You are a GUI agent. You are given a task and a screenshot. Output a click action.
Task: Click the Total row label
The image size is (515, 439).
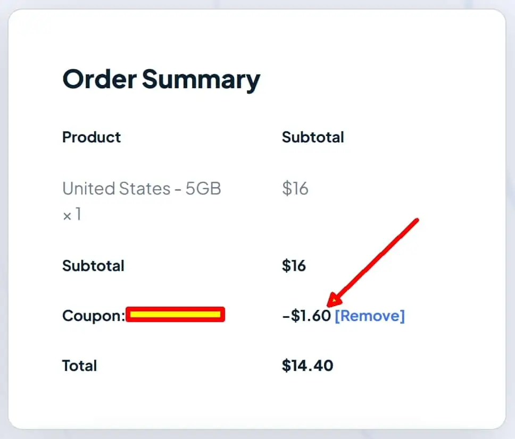(79, 366)
